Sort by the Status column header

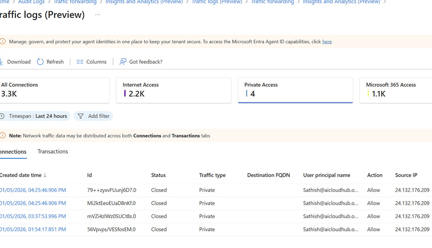coord(158,175)
